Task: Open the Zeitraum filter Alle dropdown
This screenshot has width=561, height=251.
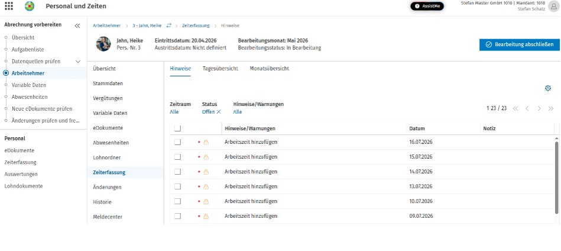Action: tap(174, 112)
